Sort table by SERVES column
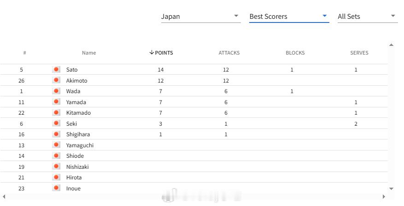This screenshot has width=404, height=206. [359, 53]
